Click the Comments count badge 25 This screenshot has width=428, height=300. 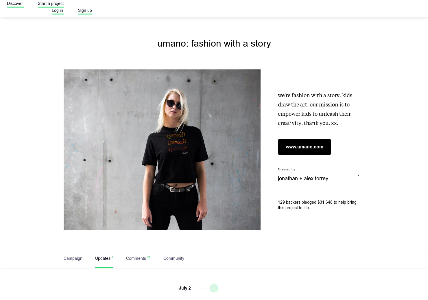pos(149,257)
